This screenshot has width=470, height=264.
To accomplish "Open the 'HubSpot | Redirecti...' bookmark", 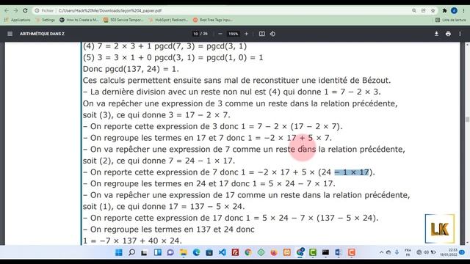I will (x=168, y=20).
